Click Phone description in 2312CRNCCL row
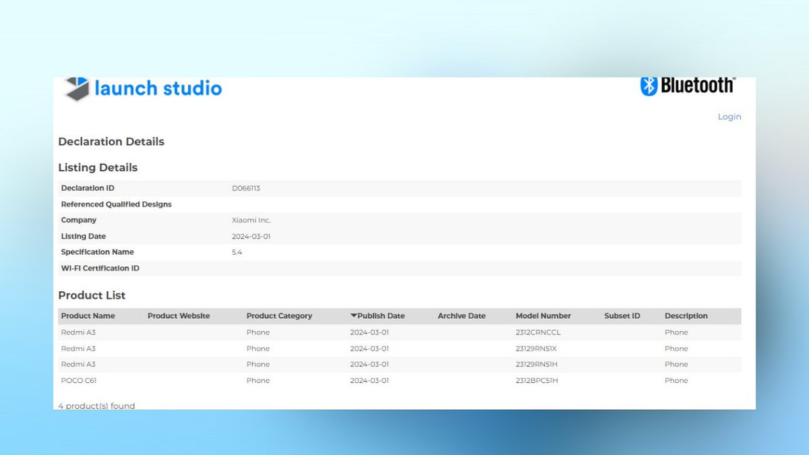This screenshot has height=455, width=809. tap(676, 332)
